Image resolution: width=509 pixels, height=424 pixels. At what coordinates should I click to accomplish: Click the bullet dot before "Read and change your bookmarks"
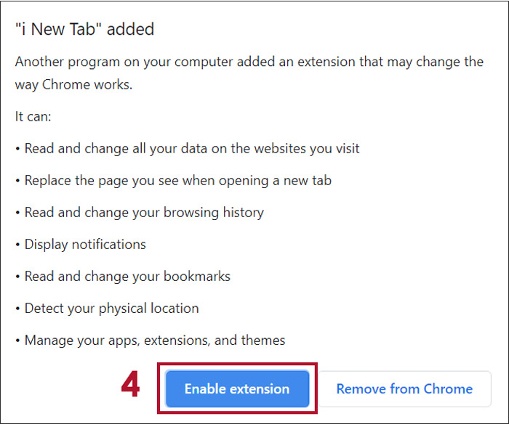(x=17, y=277)
